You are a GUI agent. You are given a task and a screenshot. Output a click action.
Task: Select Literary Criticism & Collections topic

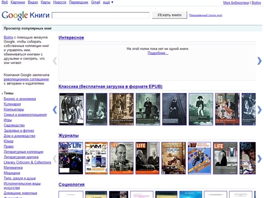click(27, 162)
